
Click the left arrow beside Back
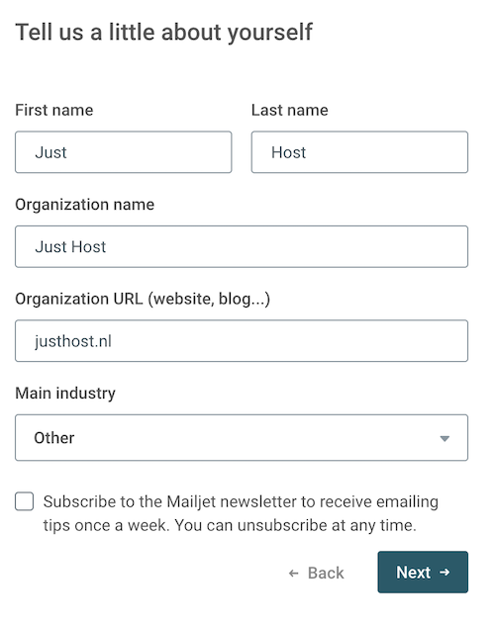pyautogui.click(x=294, y=573)
